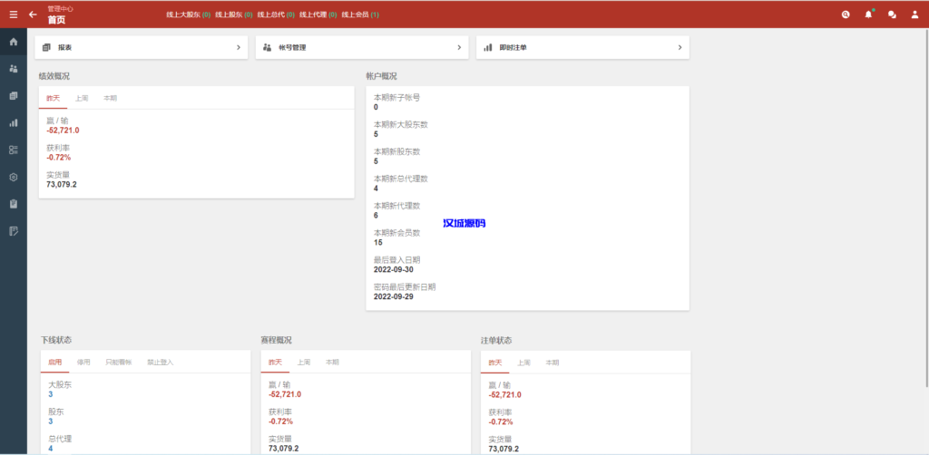Viewport: 929px width, 455px height.
Task: Click the search icon in the top bar
Action: 846,15
